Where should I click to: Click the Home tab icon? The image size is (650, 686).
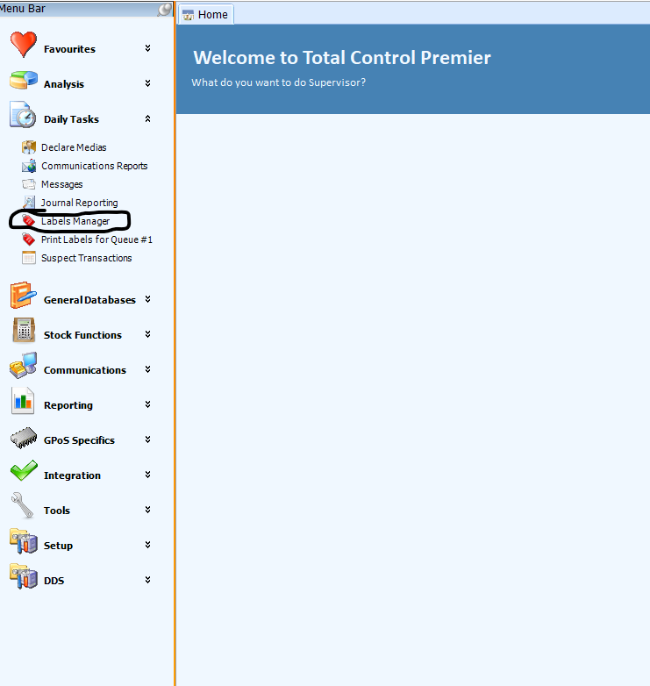pos(188,15)
